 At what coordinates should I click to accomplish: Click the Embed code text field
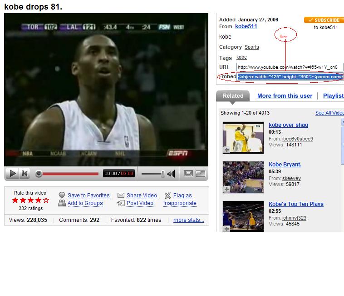click(290, 76)
